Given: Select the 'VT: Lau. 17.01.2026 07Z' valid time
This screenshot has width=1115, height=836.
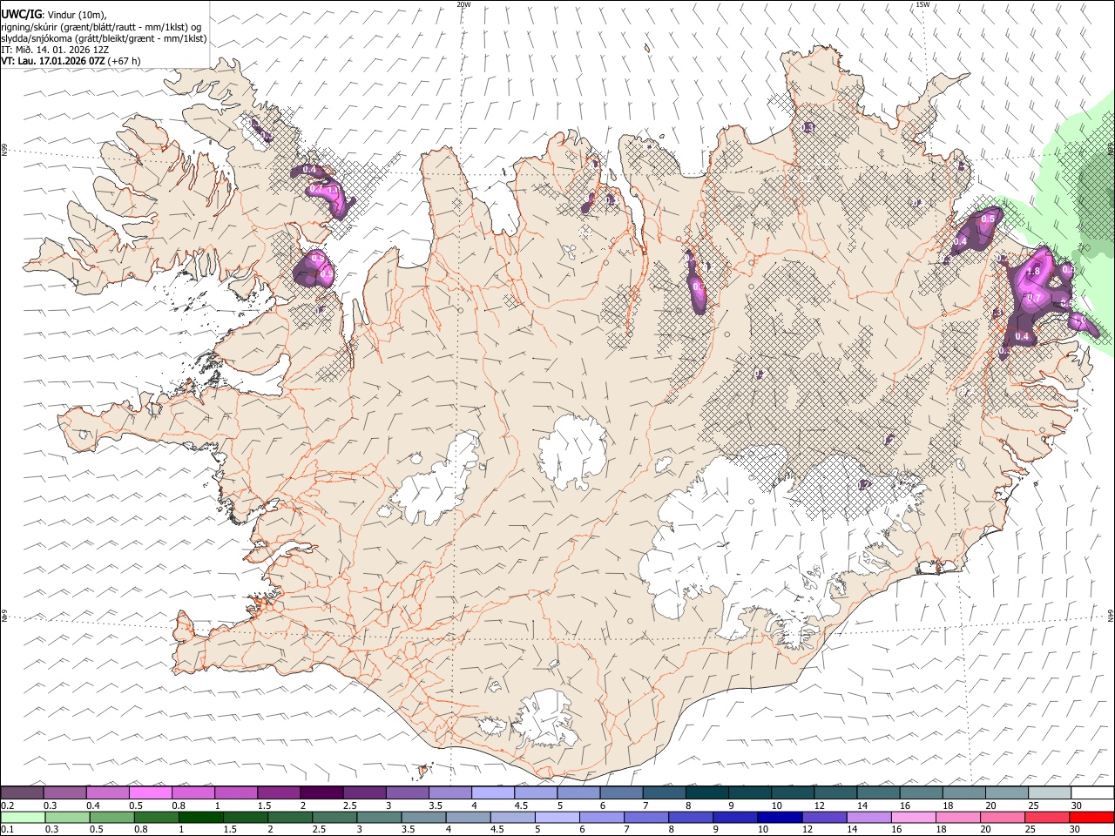Looking at the screenshot, I should point(53,61).
